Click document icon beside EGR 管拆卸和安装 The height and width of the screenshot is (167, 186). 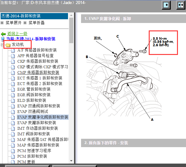13,89
